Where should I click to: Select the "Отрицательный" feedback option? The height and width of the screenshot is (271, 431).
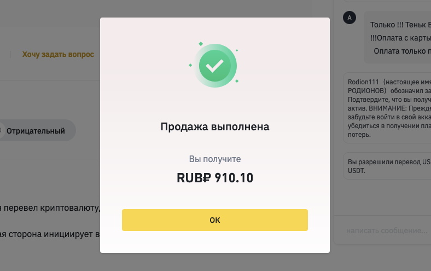[x=35, y=131]
